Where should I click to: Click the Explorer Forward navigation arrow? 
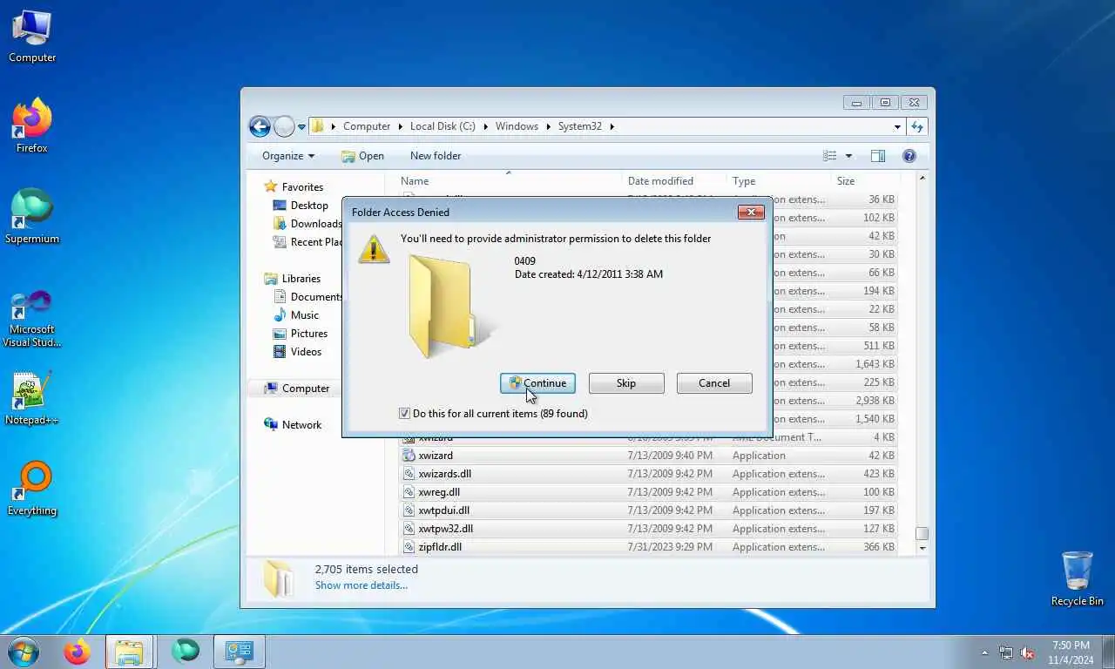pyautogui.click(x=284, y=126)
